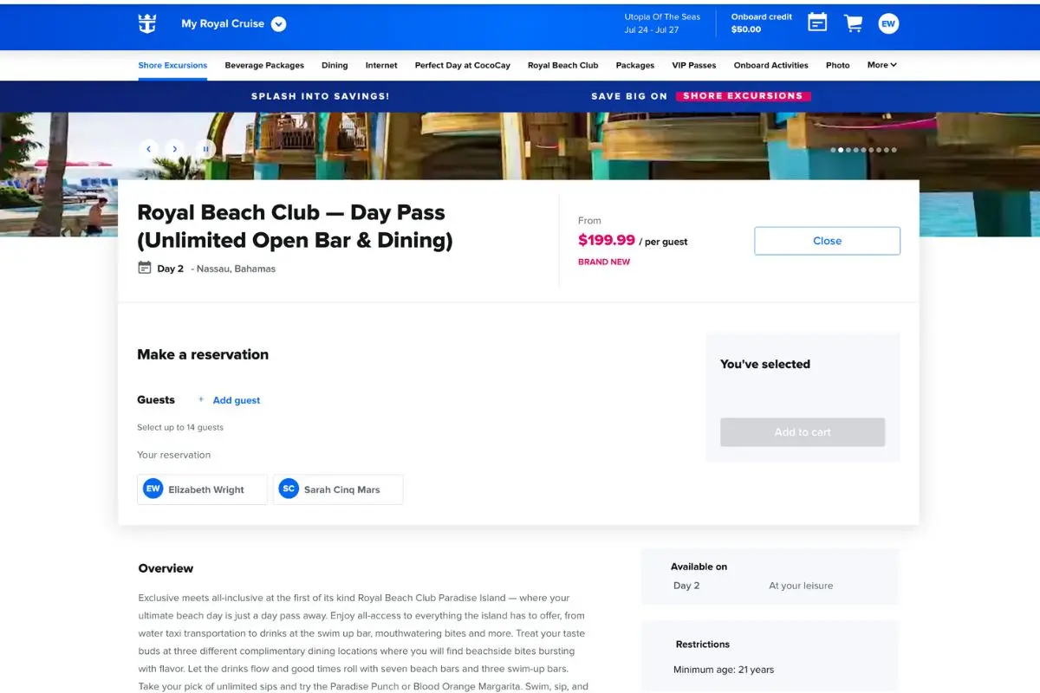This screenshot has height=693, width=1040.
Task: Switch to the Beverage Packages tab
Action: click(x=265, y=65)
